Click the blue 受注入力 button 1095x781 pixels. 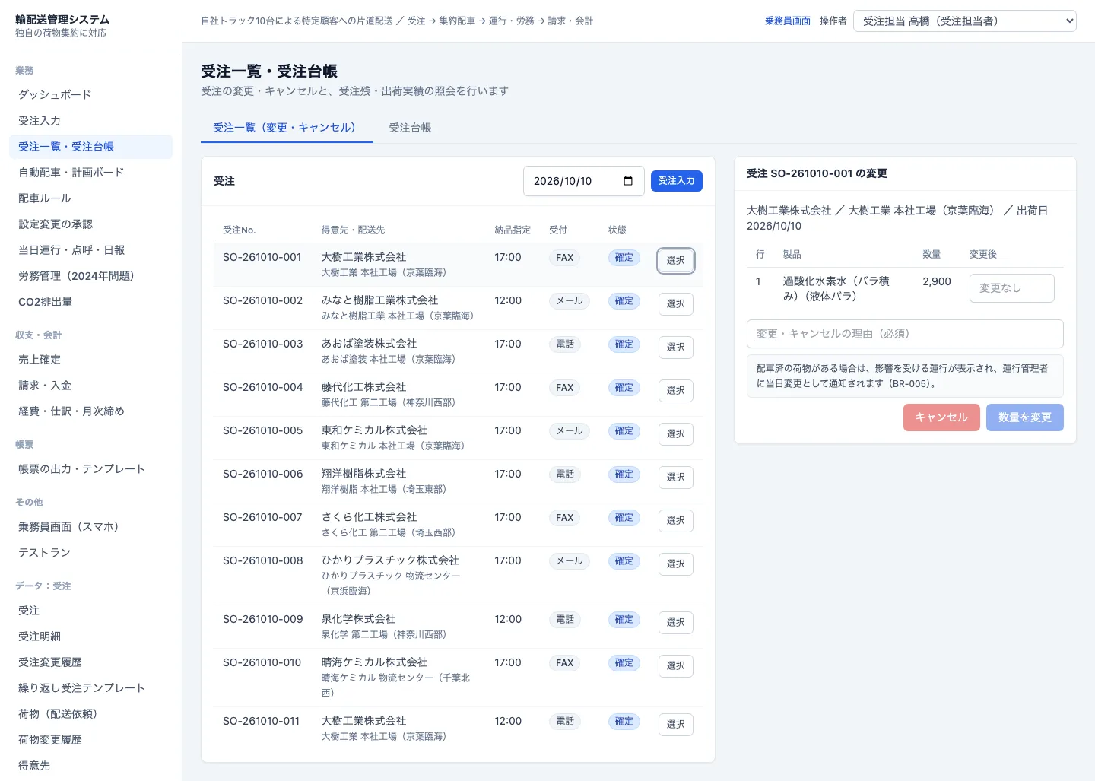[676, 181]
